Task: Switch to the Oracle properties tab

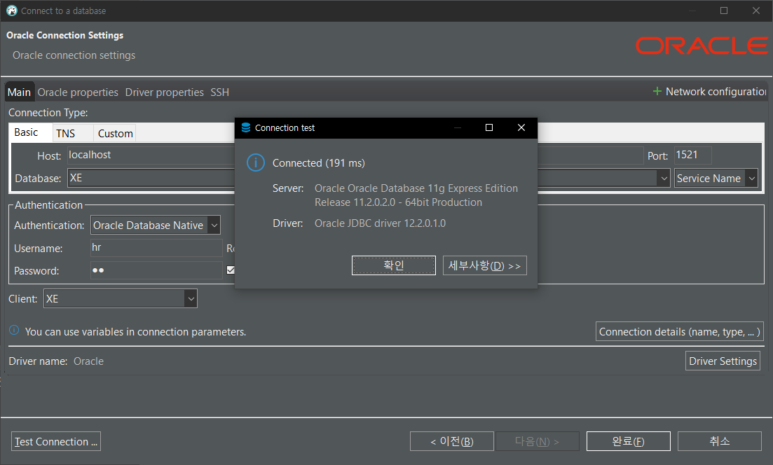Action: click(x=78, y=92)
